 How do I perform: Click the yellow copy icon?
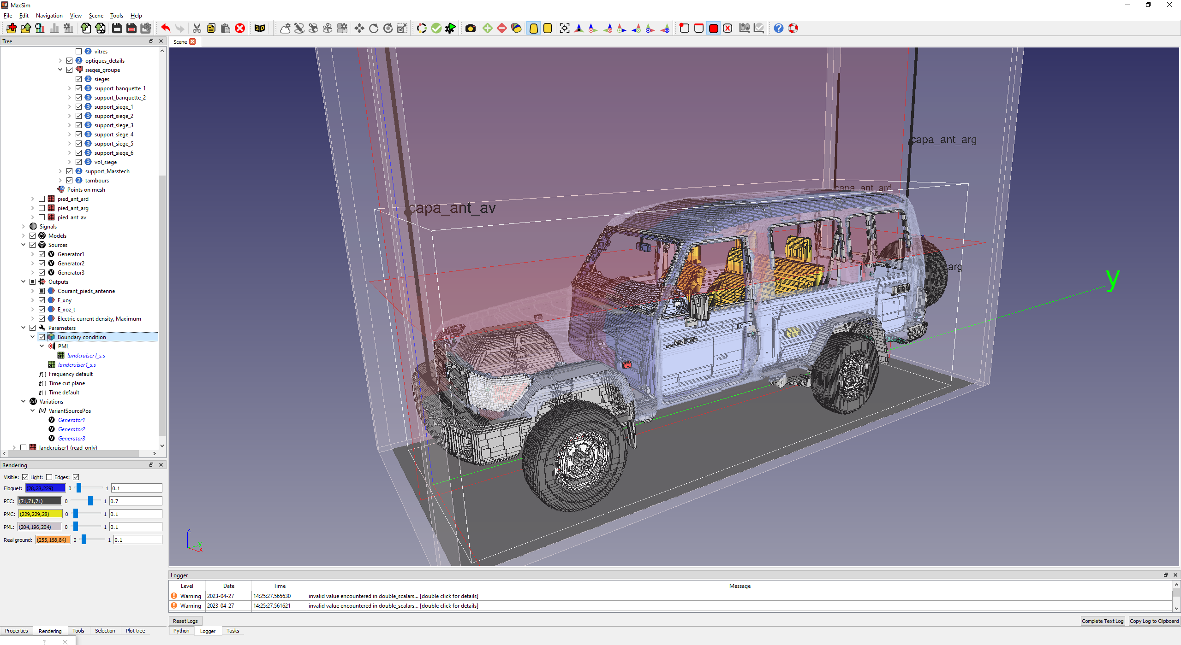(211, 29)
